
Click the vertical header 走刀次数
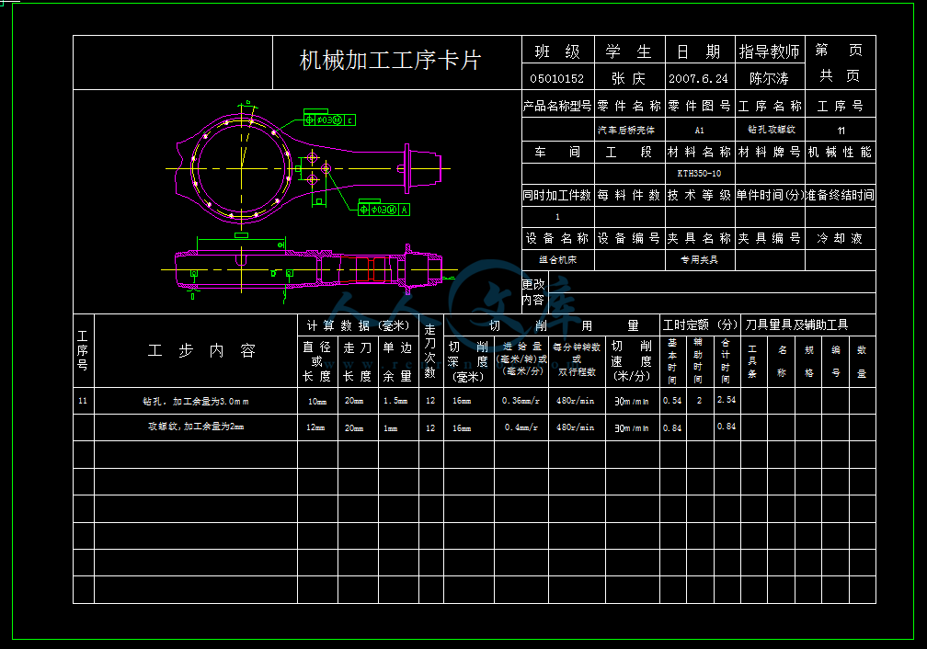point(430,350)
